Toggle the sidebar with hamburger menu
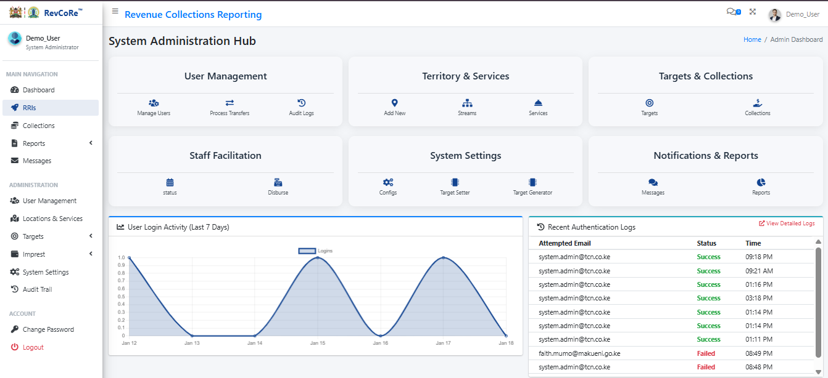This screenshot has height=378, width=828. (x=115, y=12)
